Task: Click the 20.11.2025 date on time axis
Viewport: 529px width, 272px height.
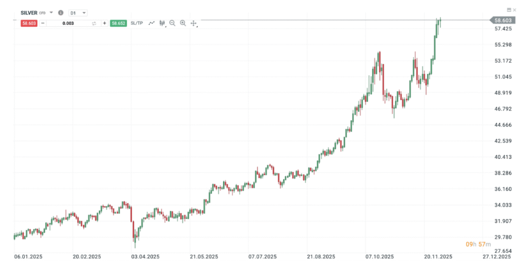Action: click(x=439, y=256)
